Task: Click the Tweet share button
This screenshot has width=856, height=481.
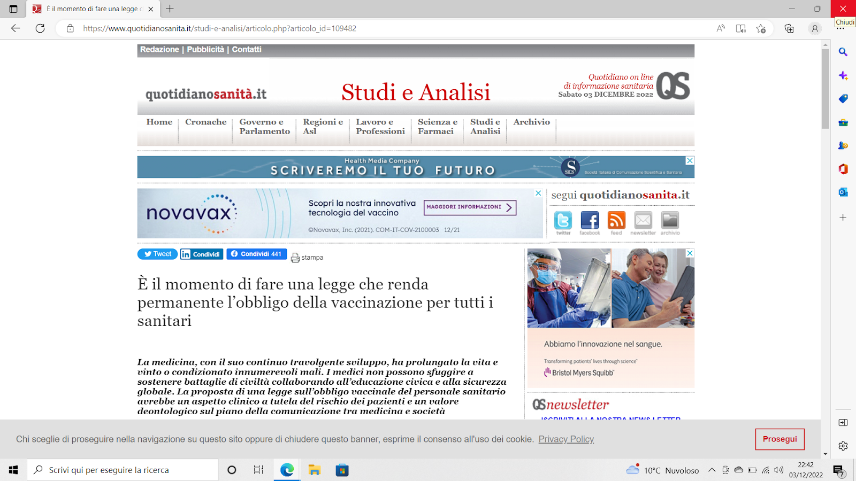Action: pyautogui.click(x=157, y=254)
